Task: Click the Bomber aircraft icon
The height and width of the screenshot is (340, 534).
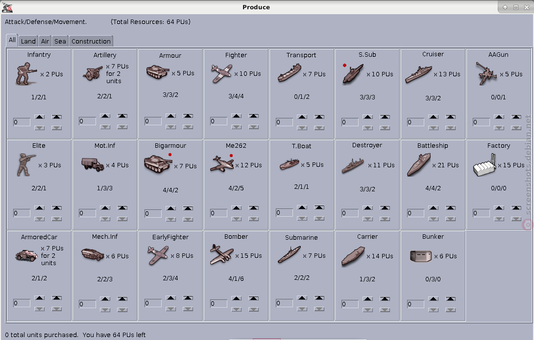Action: (222, 254)
